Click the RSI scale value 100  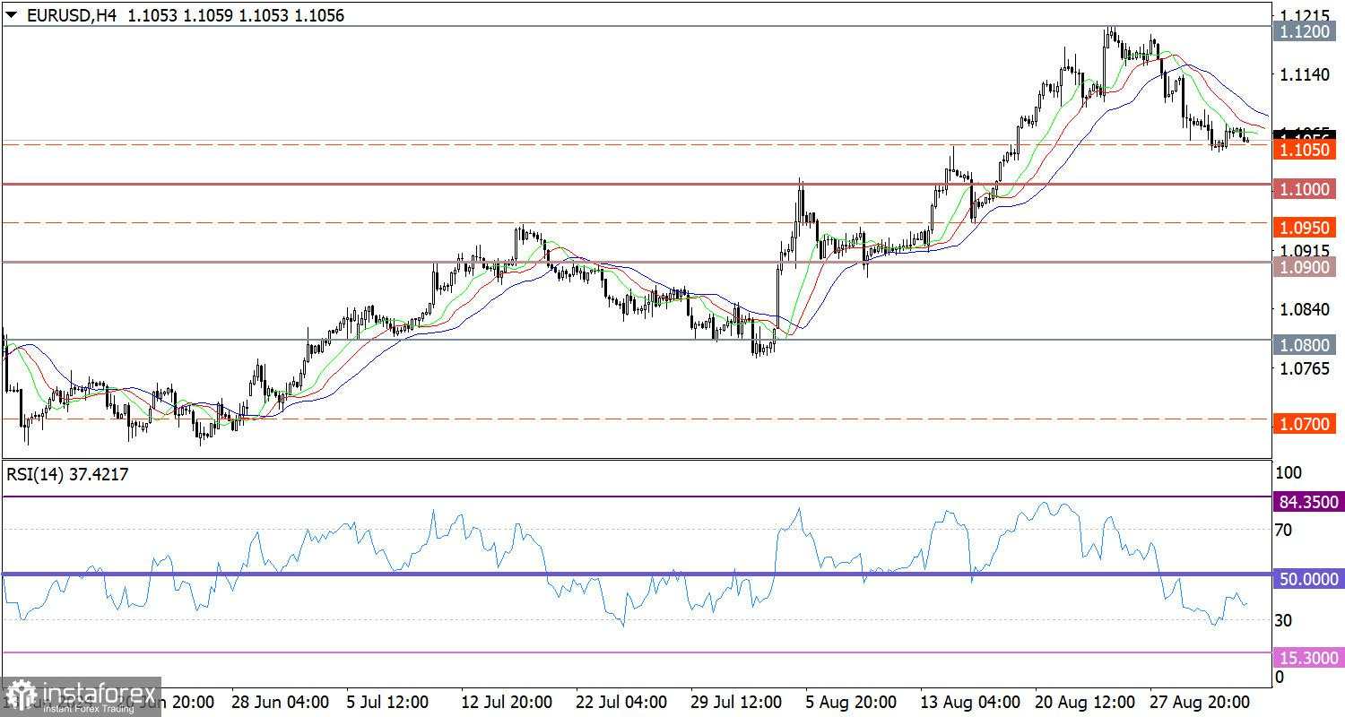click(1287, 472)
